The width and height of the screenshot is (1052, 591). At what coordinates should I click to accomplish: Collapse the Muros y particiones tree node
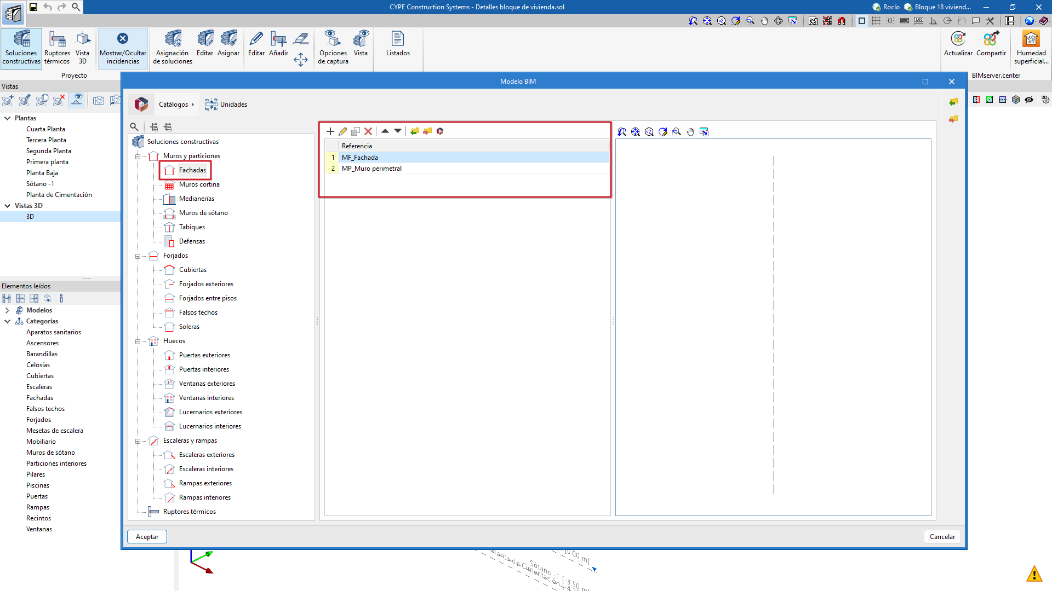(138, 157)
